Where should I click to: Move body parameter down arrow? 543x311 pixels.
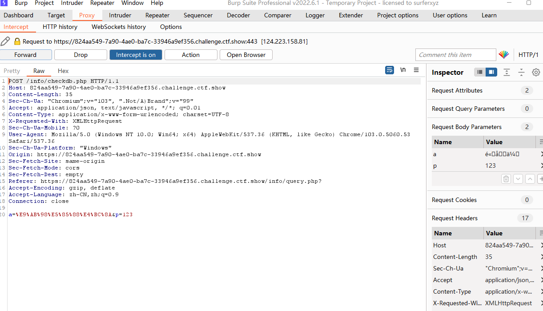518,179
